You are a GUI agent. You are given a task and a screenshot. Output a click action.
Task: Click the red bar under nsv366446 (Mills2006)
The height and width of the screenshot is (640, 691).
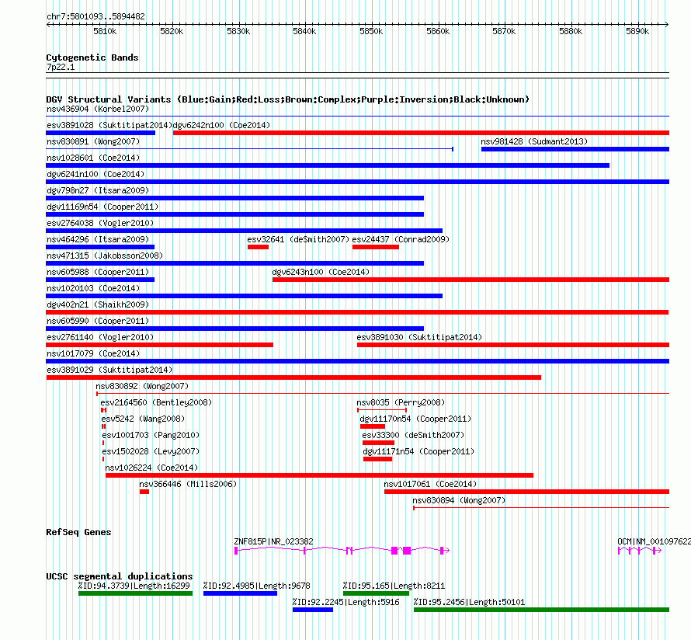pyautogui.click(x=144, y=492)
